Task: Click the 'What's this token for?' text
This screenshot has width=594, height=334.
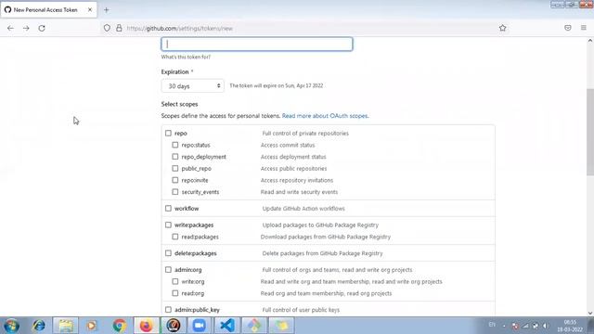Action: [186, 57]
